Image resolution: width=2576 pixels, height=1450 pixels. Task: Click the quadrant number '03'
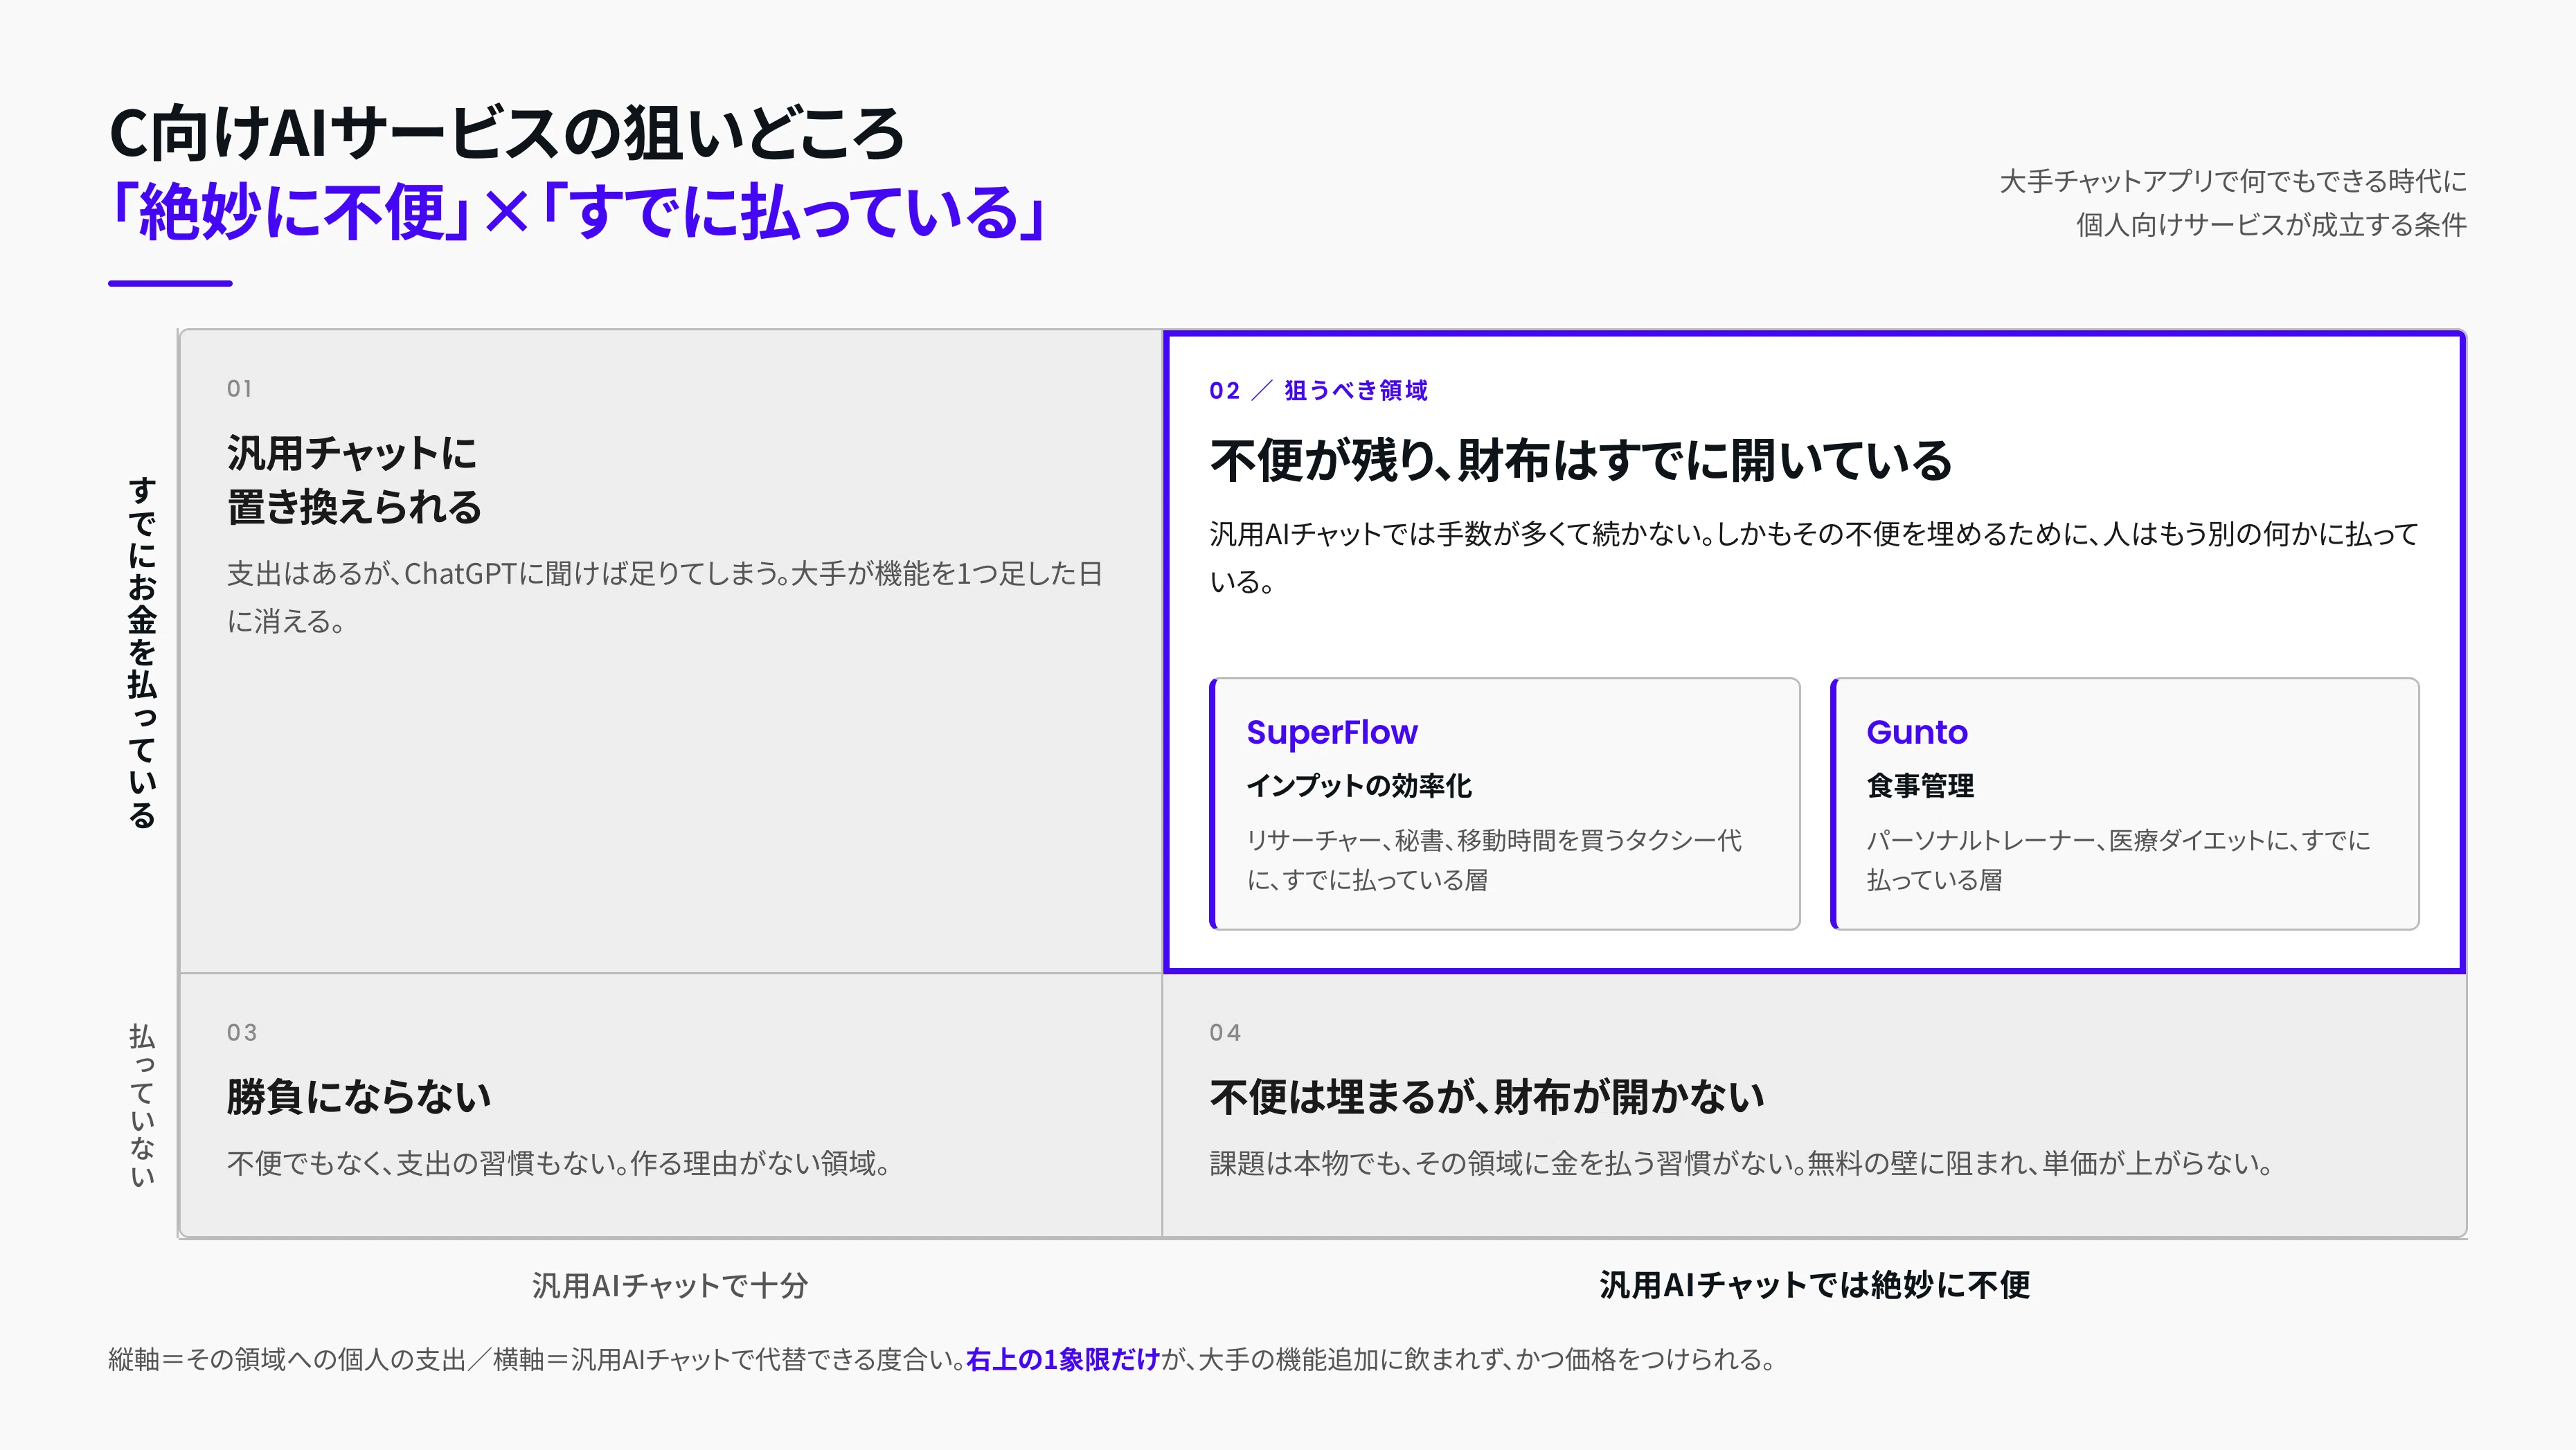242,1033
